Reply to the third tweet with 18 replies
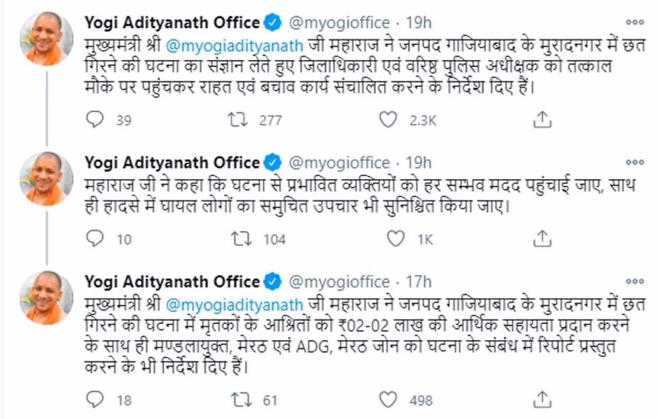This screenshot has height=419, width=657. (x=95, y=400)
